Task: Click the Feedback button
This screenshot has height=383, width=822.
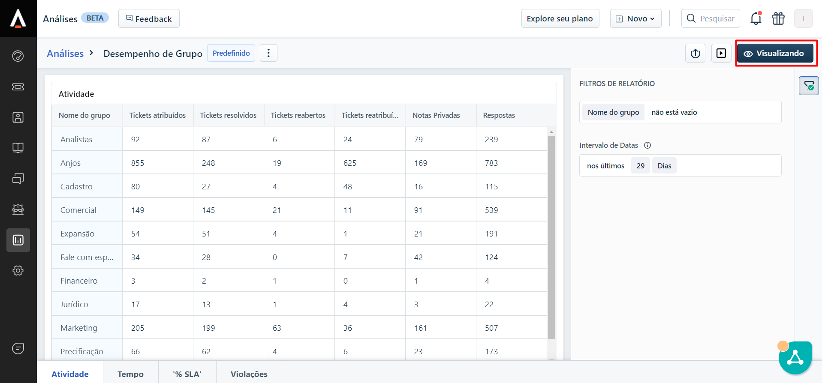Action: (x=149, y=19)
